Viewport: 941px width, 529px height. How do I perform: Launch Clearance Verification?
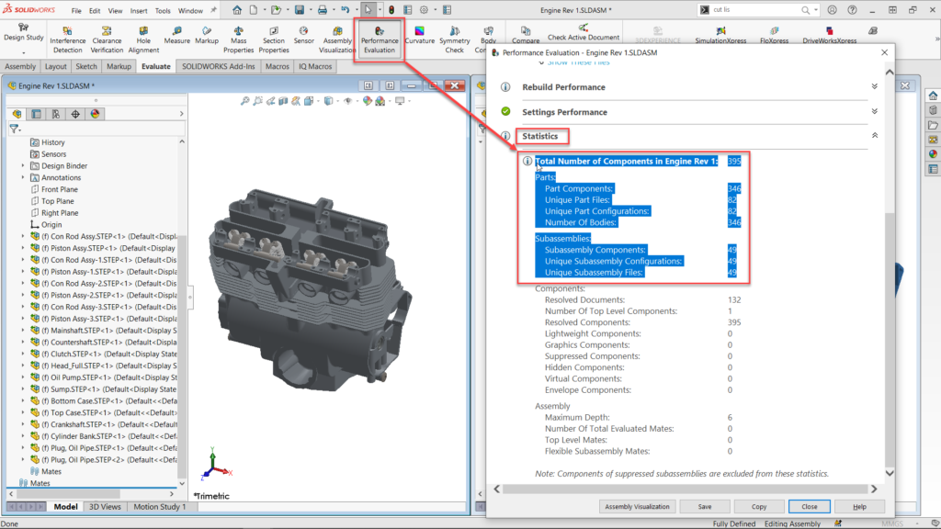click(x=107, y=39)
